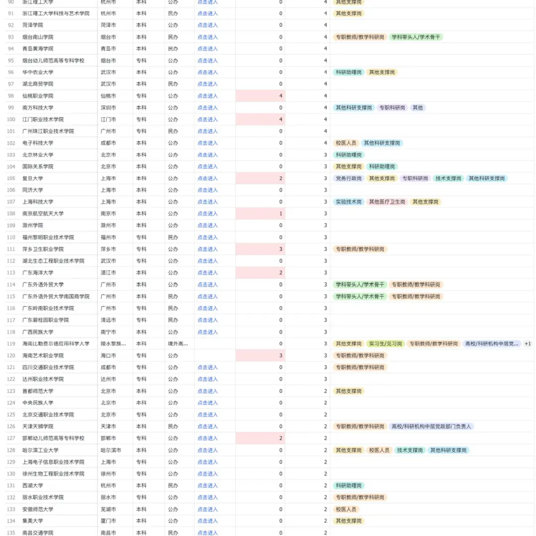
Task: Open the 点击进入 link for 首都师范大学
Action: pos(207,391)
